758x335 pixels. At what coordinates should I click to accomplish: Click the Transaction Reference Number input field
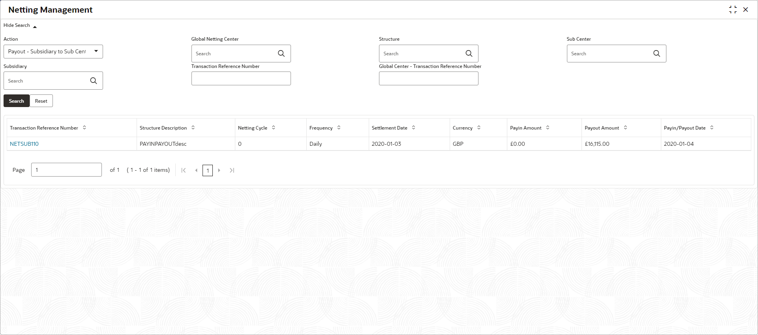click(x=241, y=78)
